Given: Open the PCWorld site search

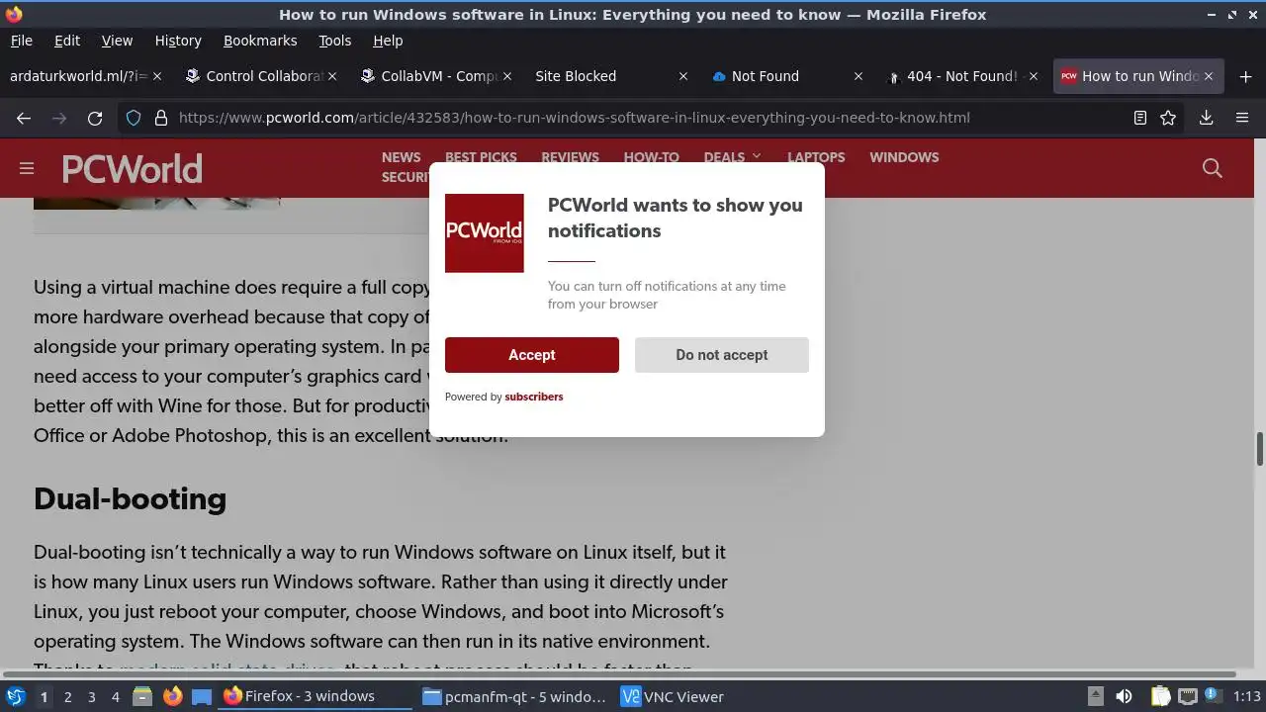Looking at the screenshot, I should [x=1212, y=168].
